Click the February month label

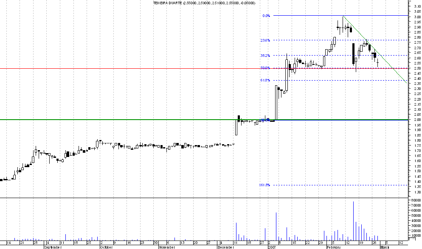coord(334,247)
